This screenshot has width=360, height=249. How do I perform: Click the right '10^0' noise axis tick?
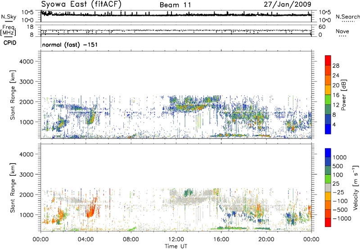324,20
